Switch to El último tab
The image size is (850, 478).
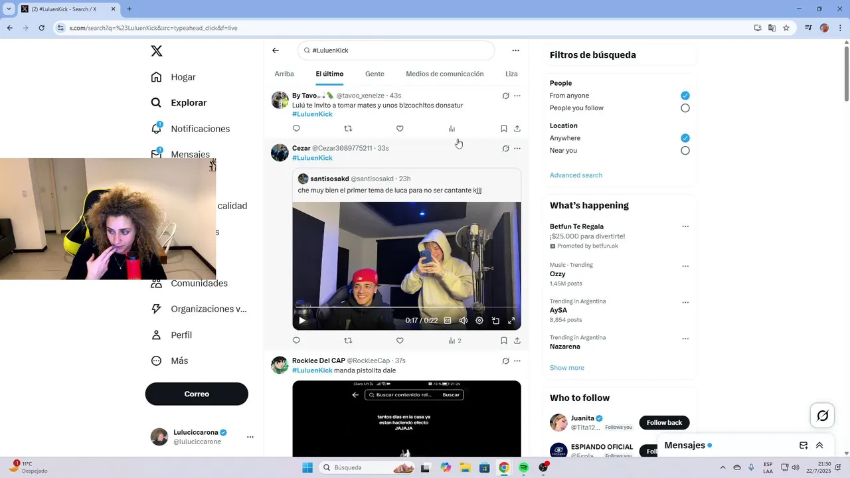click(x=329, y=74)
